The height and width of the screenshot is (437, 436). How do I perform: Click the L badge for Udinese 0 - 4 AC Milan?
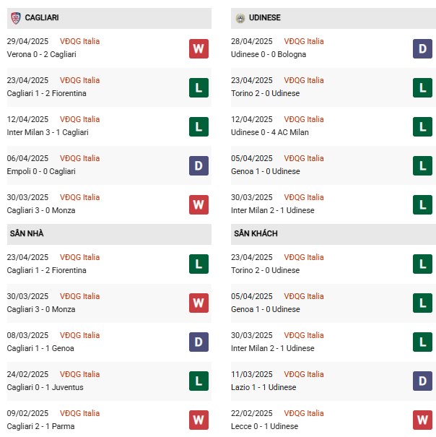point(422,127)
